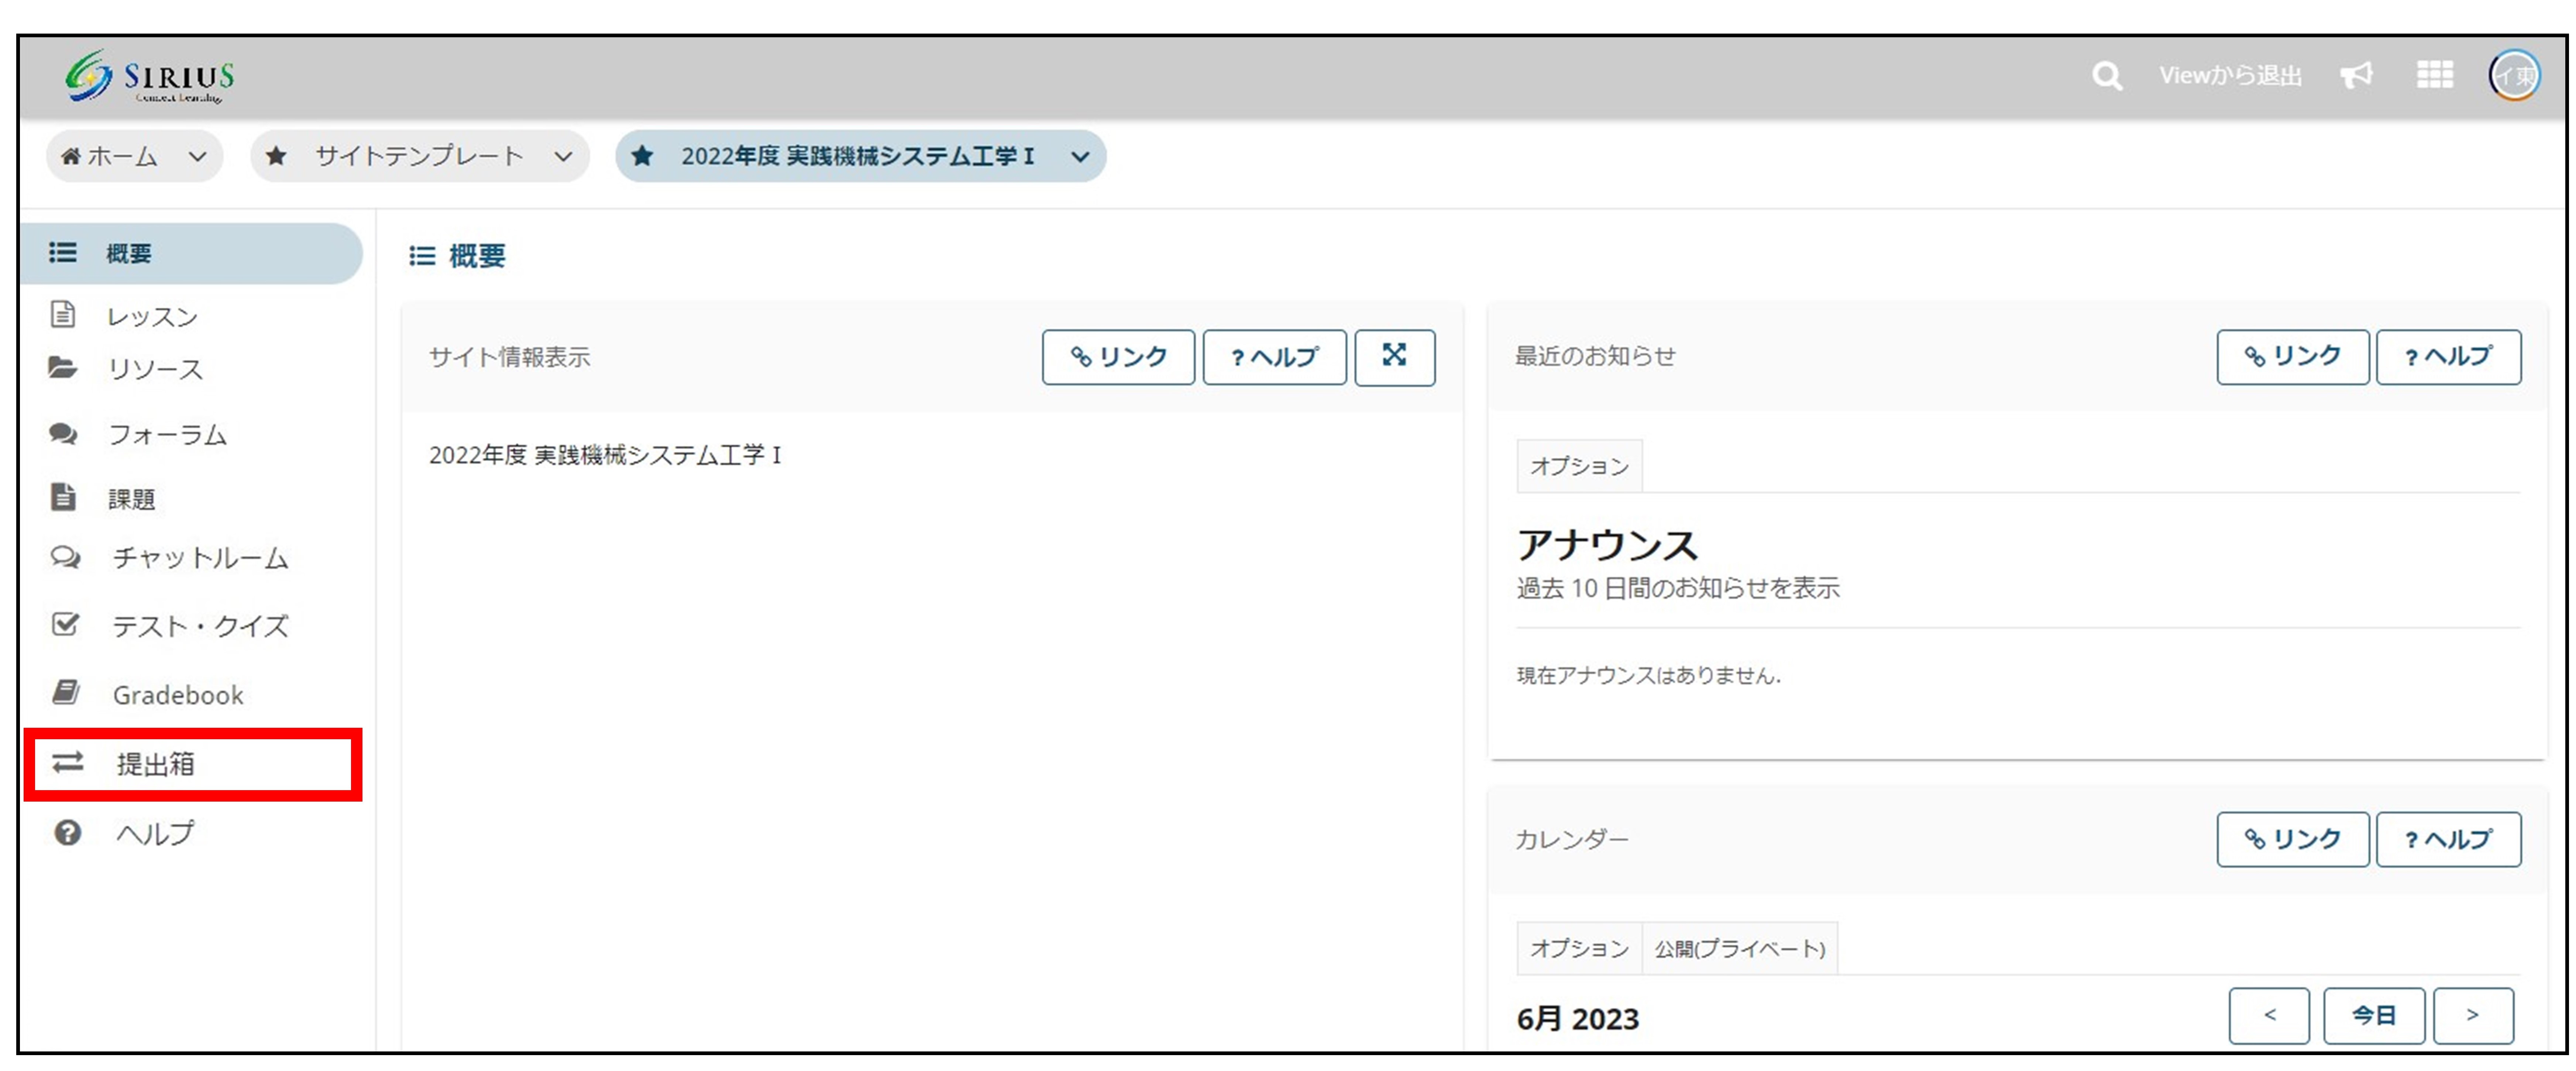Screen dimensions: 2576x1071
Task: Click the テスト・クイズ check icon
Action: point(65,624)
